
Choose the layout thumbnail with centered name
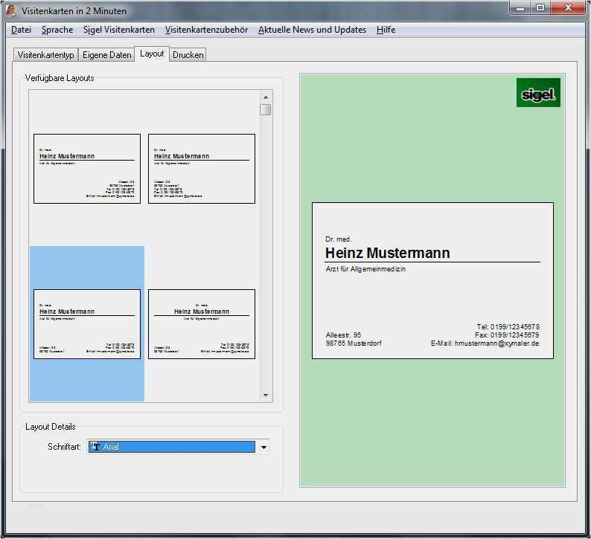pyautogui.click(x=202, y=324)
